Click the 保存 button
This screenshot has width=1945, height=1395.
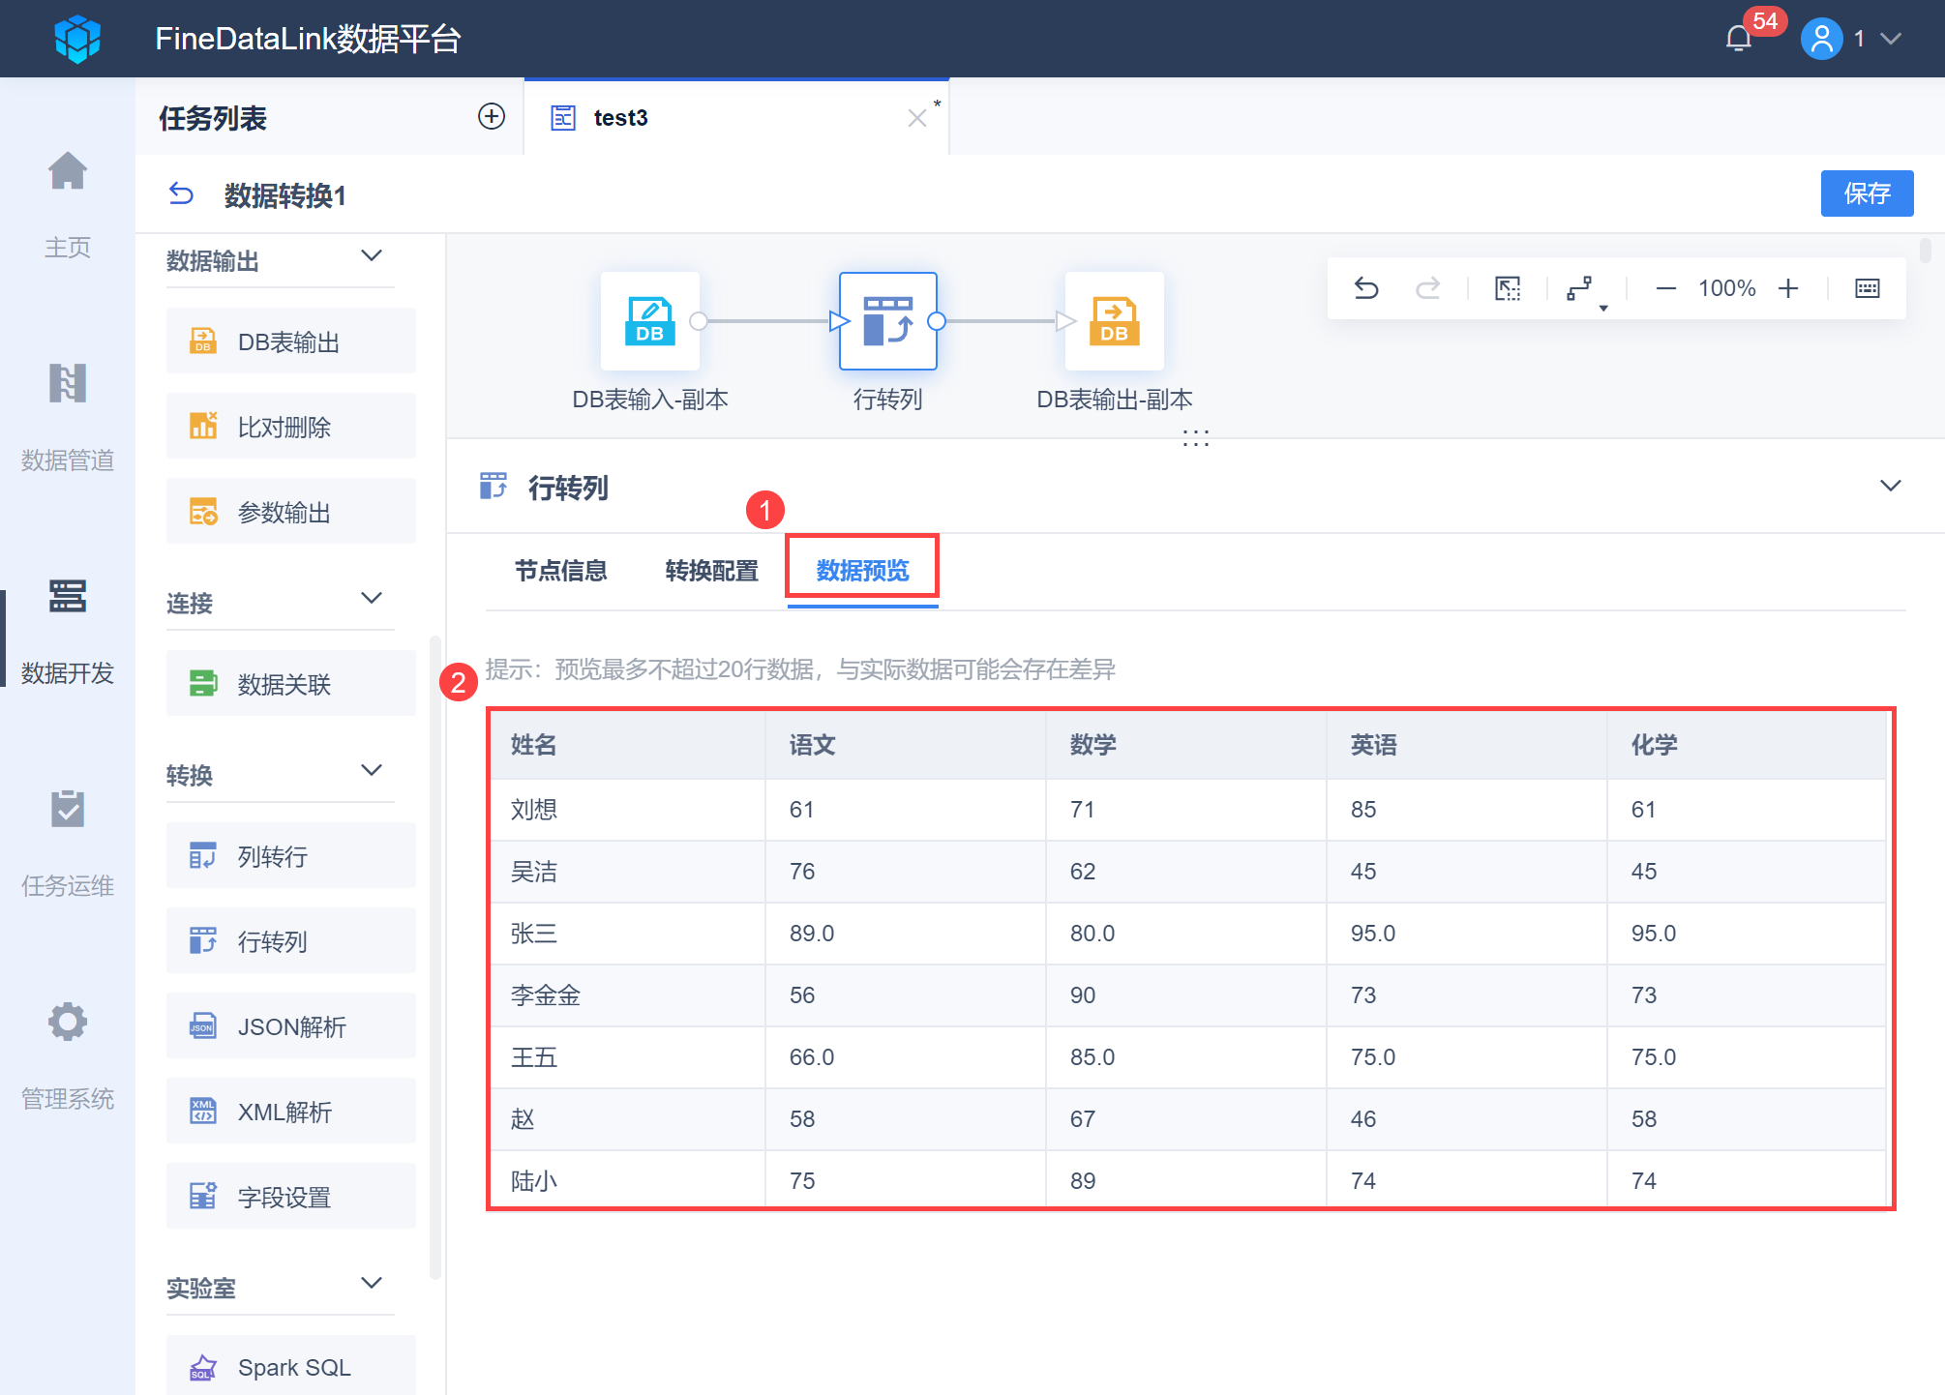(1866, 193)
